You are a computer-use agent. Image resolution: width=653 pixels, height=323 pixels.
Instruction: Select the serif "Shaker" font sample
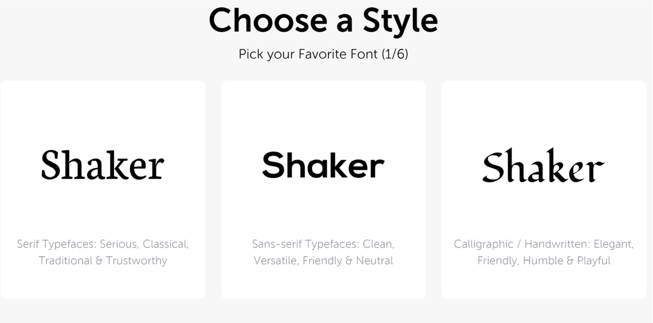pos(103,165)
